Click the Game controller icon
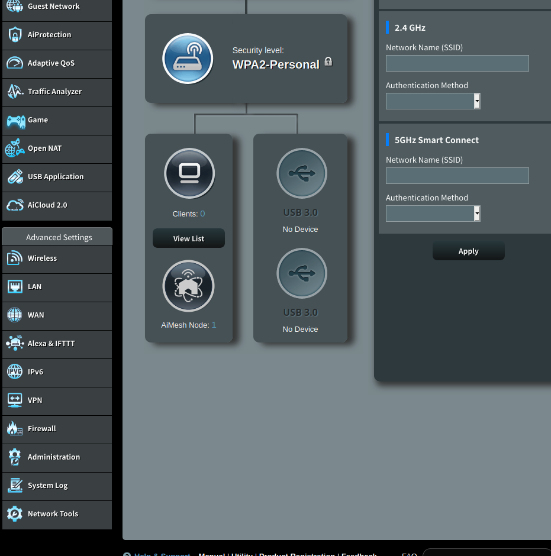This screenshot has width=551, height=556. pos(15,121)
